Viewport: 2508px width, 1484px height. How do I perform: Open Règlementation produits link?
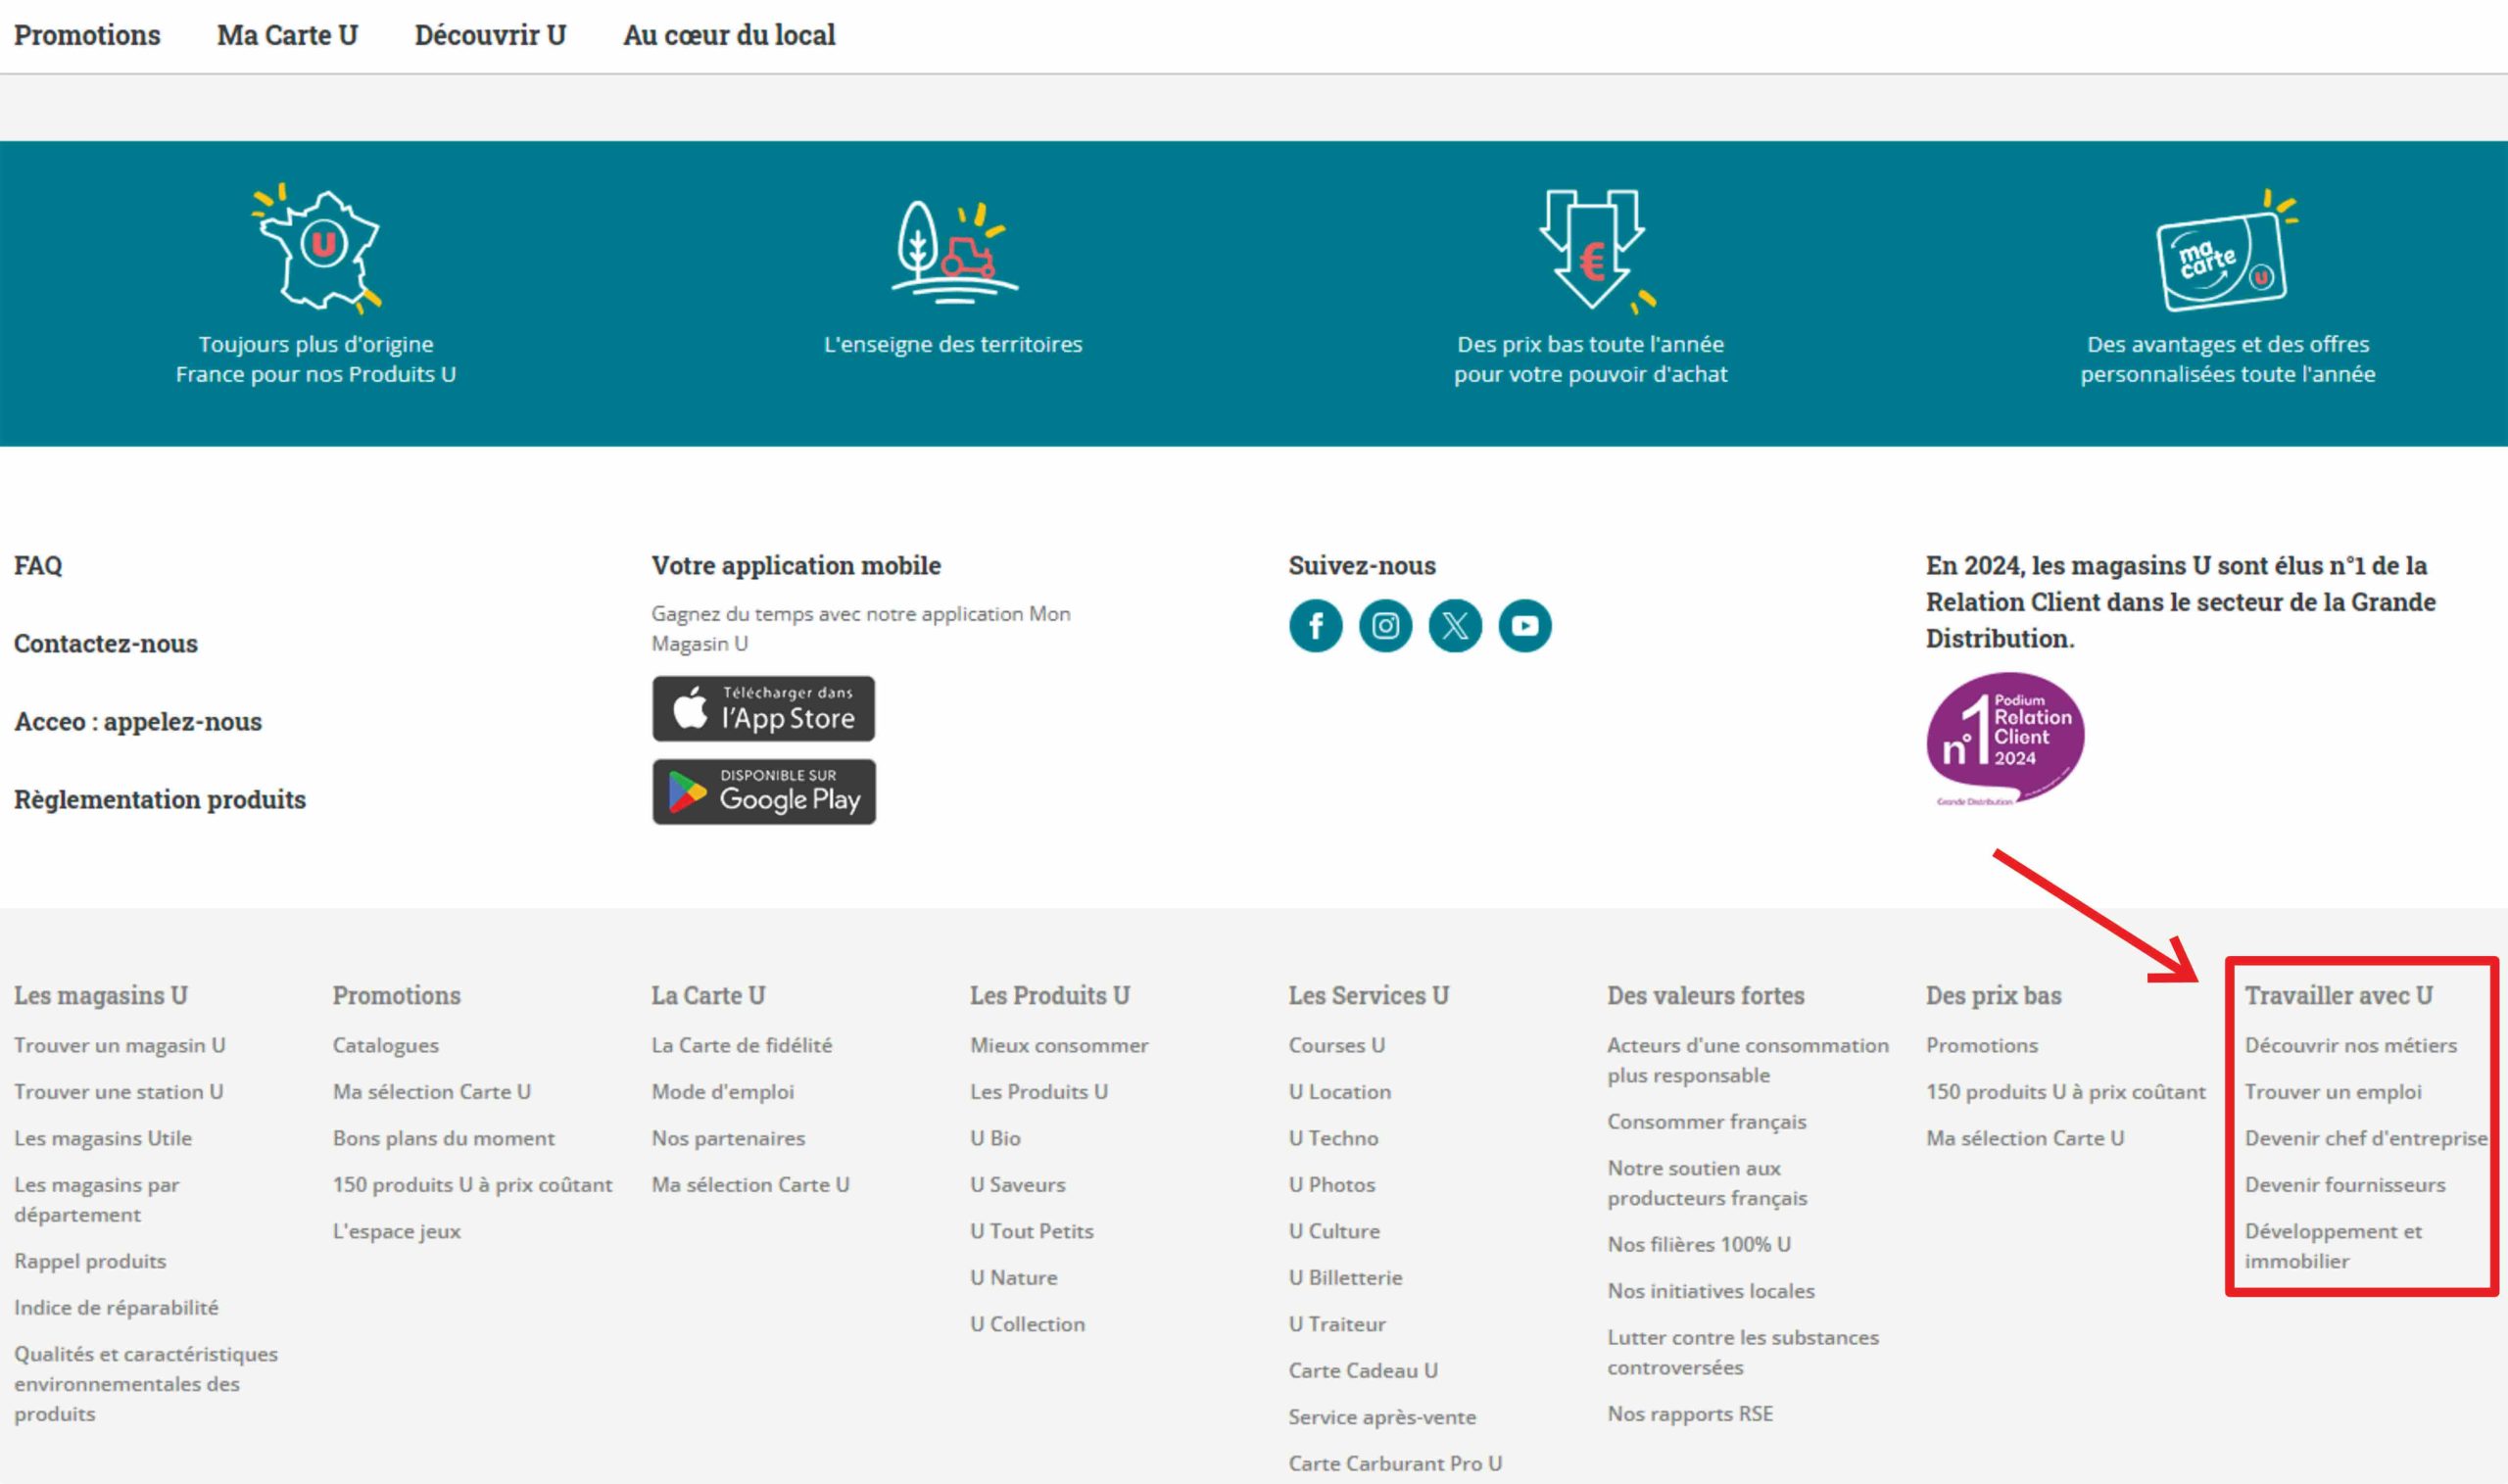coord(160,799)
